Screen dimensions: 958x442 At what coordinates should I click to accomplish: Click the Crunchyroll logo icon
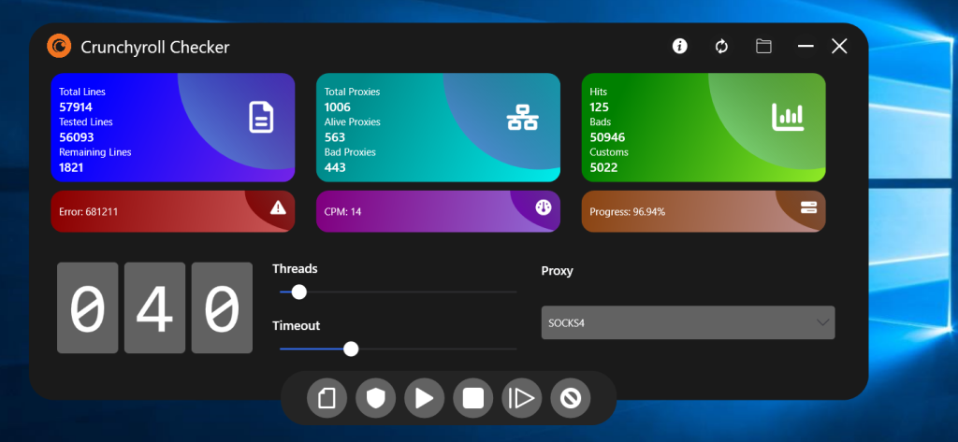point(59,46)
